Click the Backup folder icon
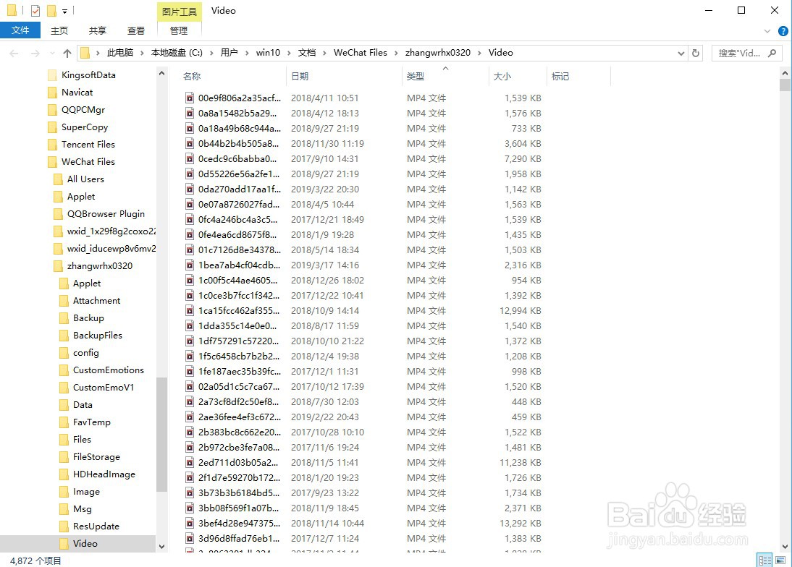Viewport: 792px width, 567px height. tap(64, 318)
